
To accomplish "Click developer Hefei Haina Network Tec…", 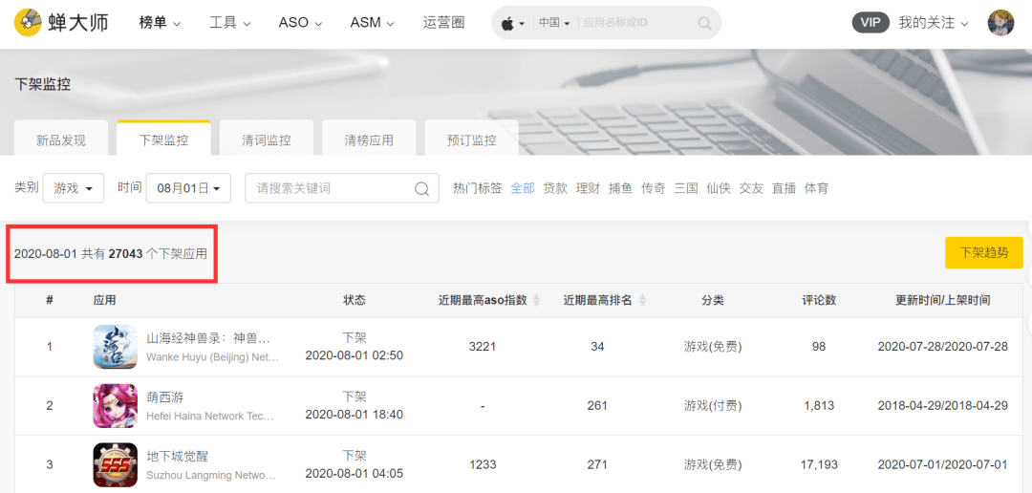I will click(x=209, y=416).
